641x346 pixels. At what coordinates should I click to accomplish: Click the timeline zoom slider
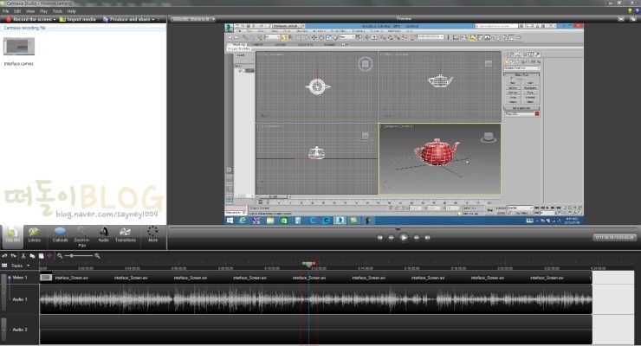(73, 256)
